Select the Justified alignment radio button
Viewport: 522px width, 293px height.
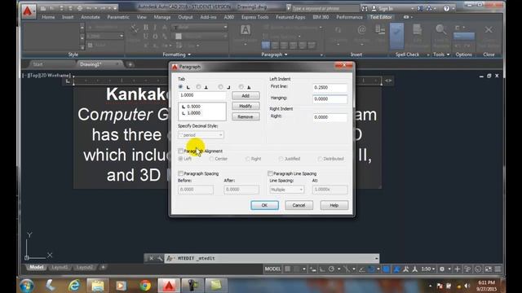coord(281,159)
